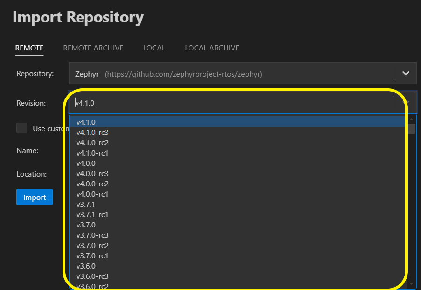Switch to the LOCAL ARCHIVE tab

[x=211, y=48]
